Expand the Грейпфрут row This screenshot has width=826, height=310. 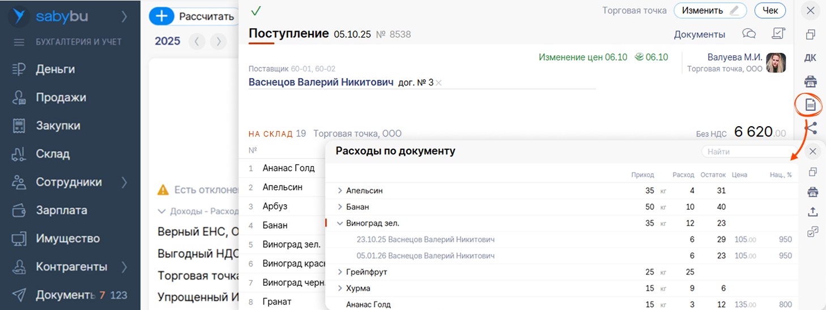click(340, 272)
